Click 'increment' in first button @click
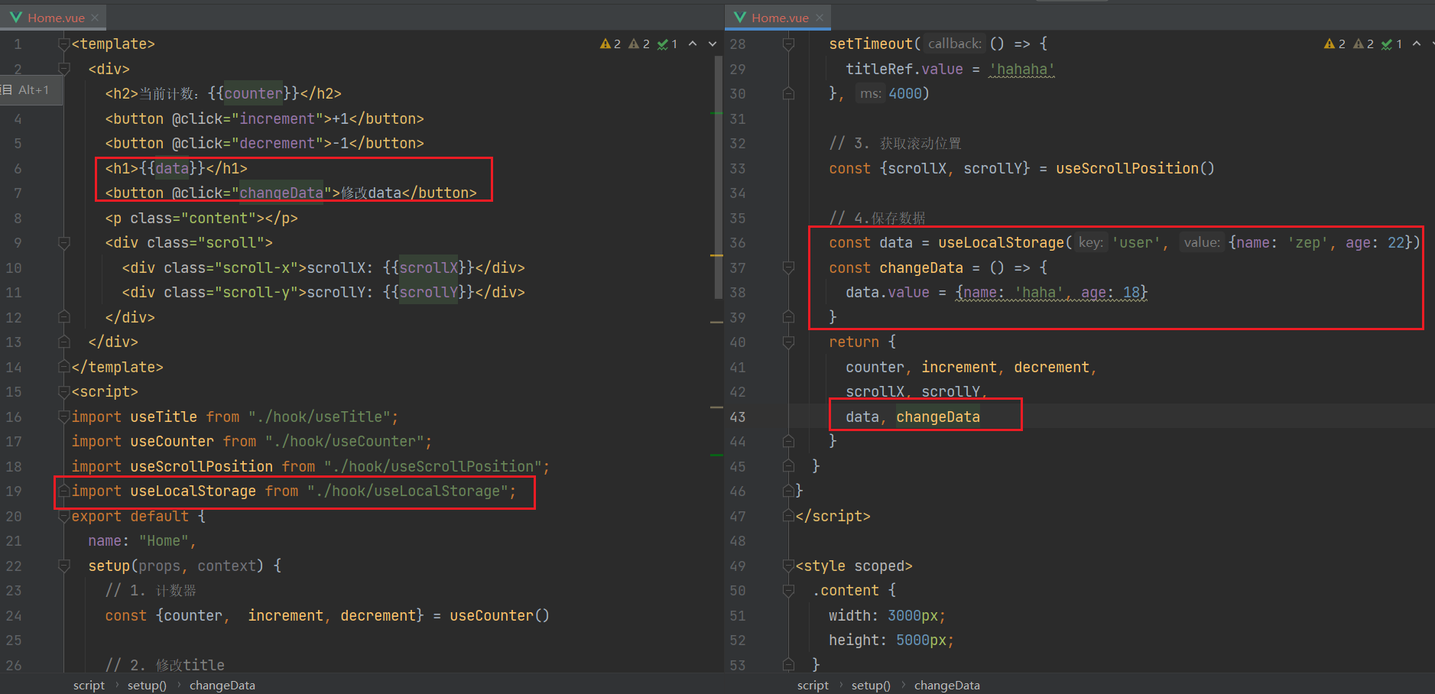Viewport: 1435px width, 694px height. [x=277, y=118]
